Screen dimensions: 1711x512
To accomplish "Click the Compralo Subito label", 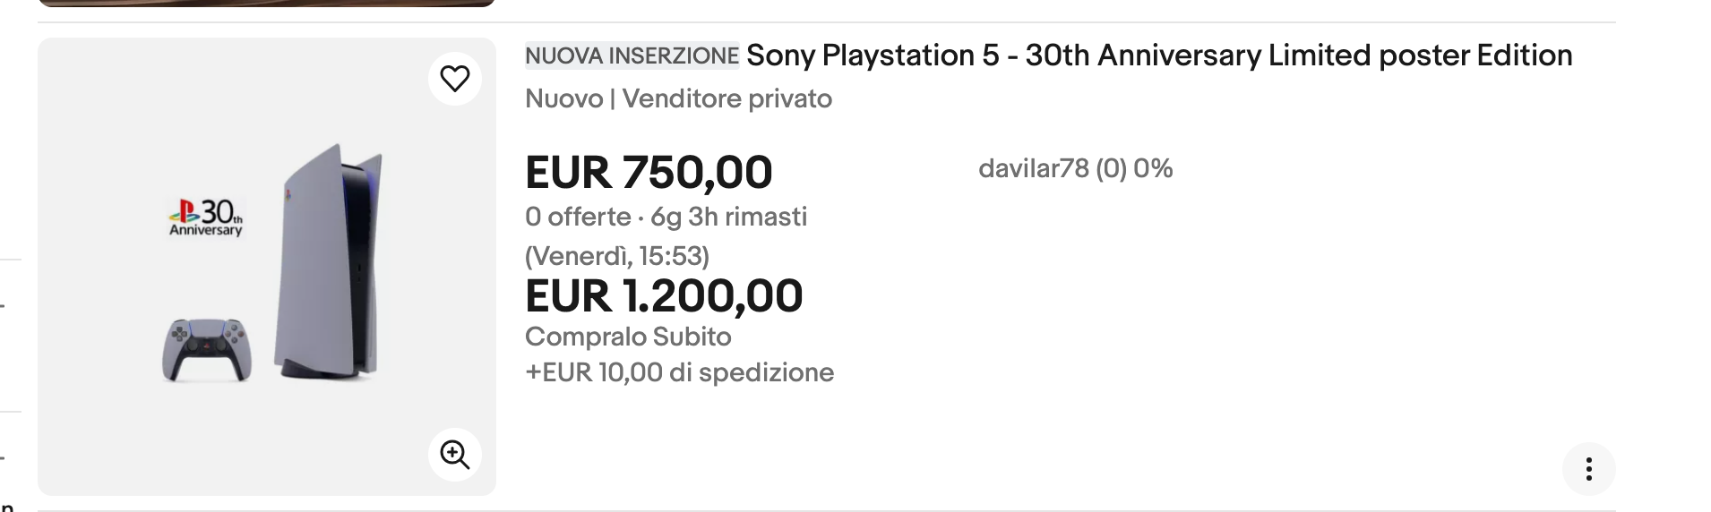I will click(x=628, y=337).
